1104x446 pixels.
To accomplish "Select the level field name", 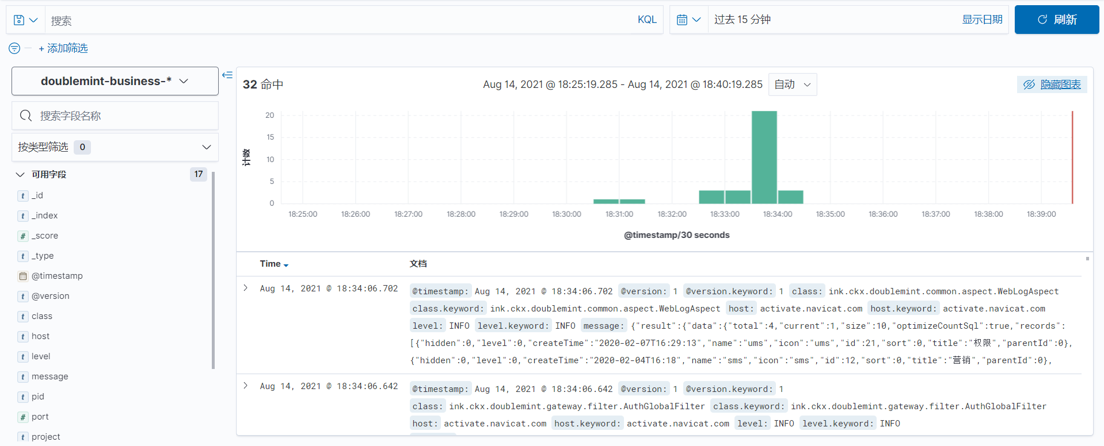I will (x=41, y=356).
